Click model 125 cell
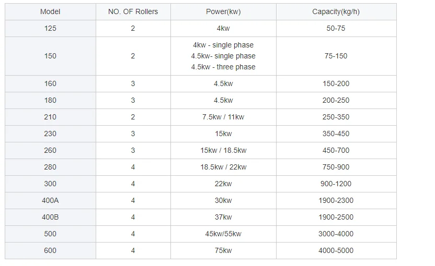This screenshot has height=266, width=435. [50, 29]
